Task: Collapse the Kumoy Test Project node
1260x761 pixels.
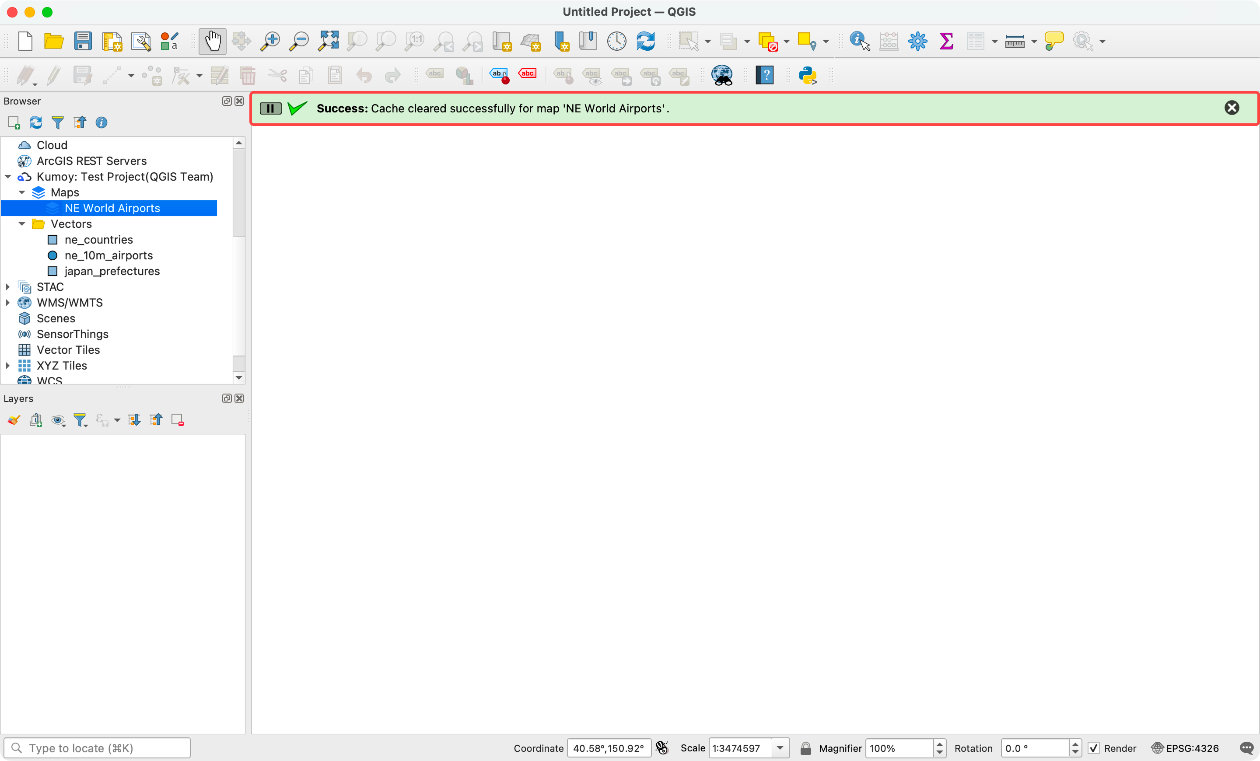Action: pos(8,177)
